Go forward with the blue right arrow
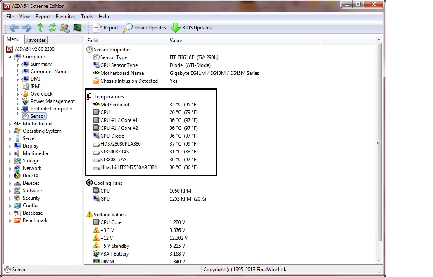 coord(27,28)
